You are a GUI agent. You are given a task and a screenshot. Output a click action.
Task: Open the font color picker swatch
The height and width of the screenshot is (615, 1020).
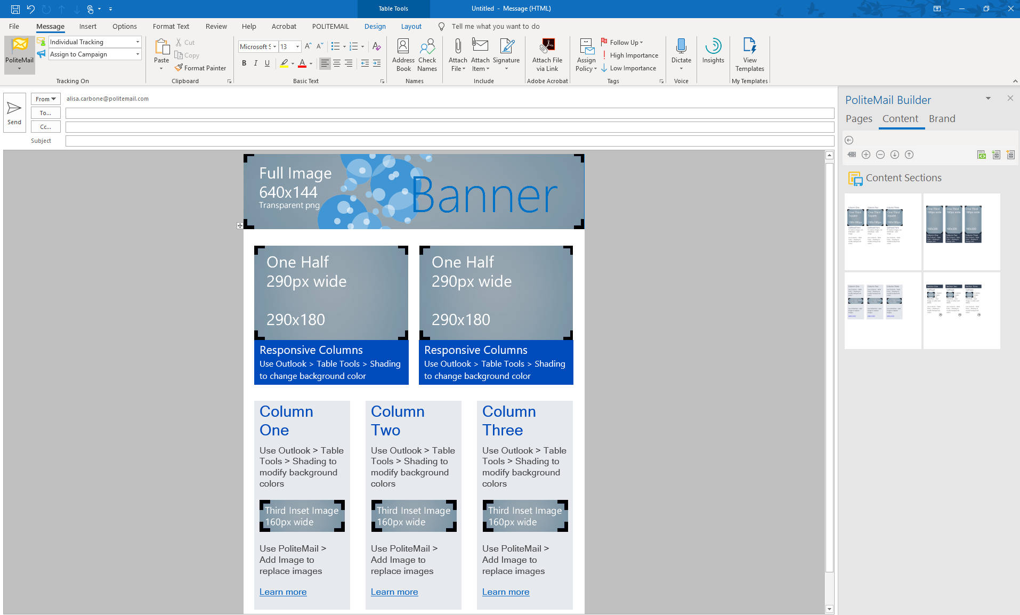tap(310, 63)
